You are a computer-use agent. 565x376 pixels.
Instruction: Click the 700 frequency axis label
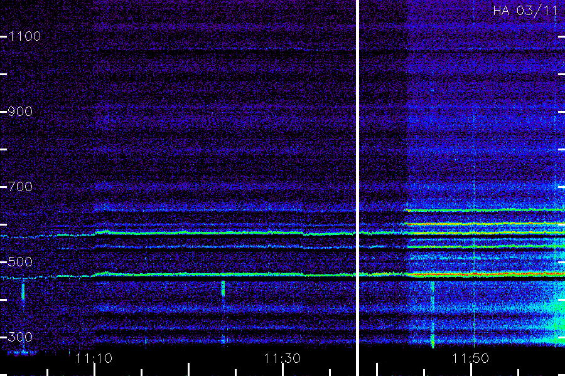(20, 187)
